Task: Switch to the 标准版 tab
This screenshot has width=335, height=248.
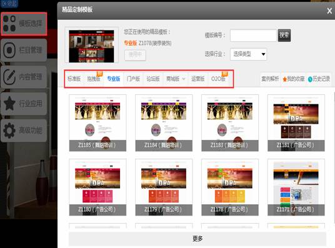Action: [74, 79]
